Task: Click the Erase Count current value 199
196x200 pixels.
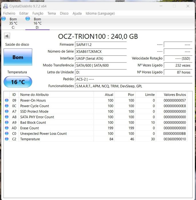Action: tap(110, 128)
